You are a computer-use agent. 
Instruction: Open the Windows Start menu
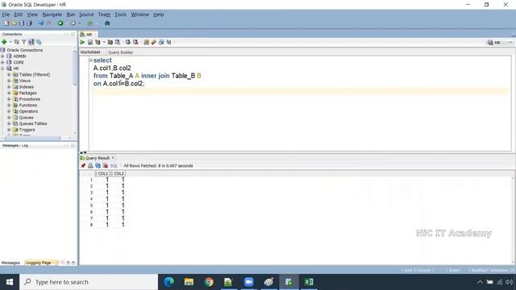pyautogui.click(x=10, y=282)
